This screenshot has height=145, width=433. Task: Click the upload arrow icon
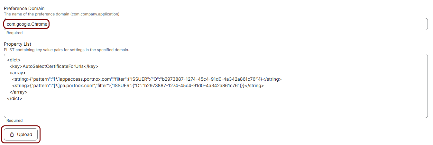point(12,134)
